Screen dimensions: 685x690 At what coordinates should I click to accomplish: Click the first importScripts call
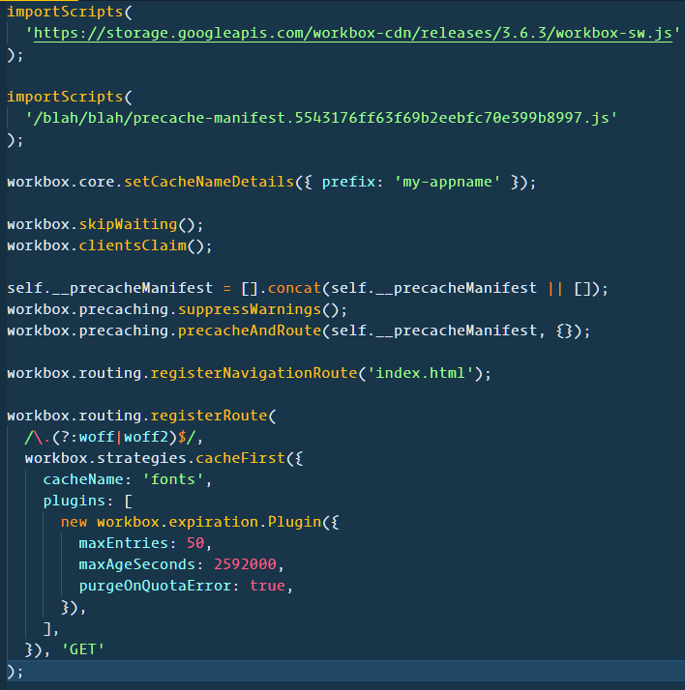[x=65, y=12]
